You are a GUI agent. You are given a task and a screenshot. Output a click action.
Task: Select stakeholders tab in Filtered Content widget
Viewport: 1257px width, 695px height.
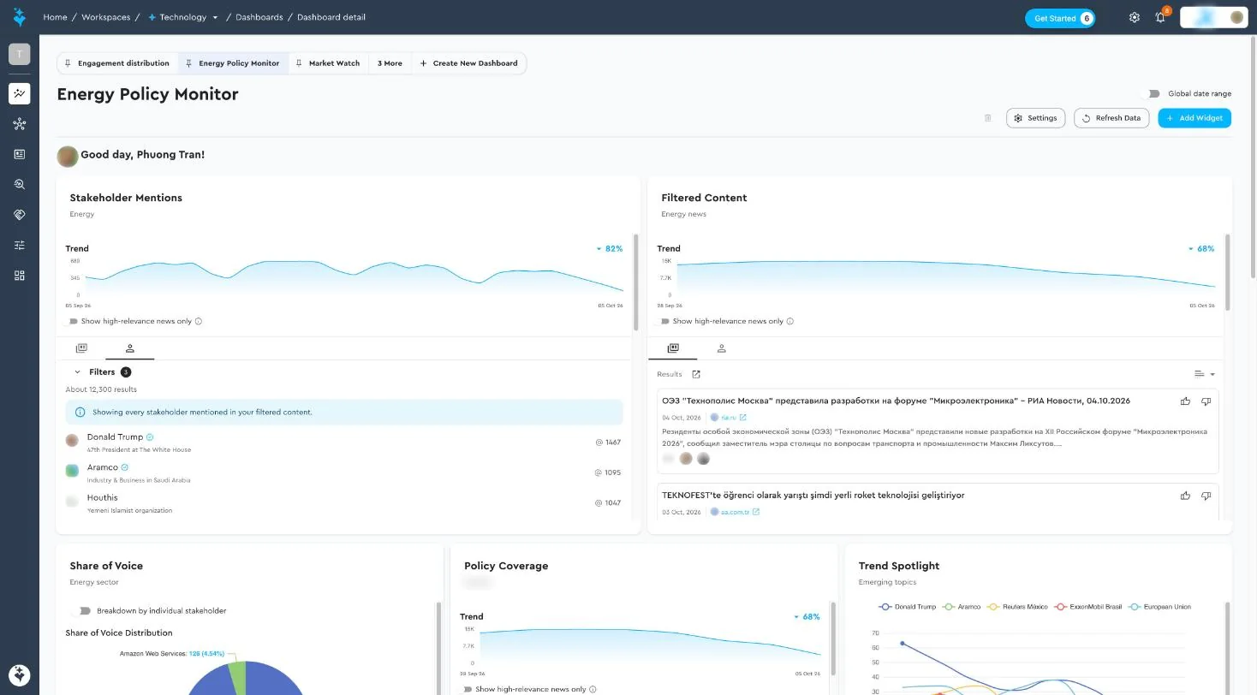coord(721,348)
